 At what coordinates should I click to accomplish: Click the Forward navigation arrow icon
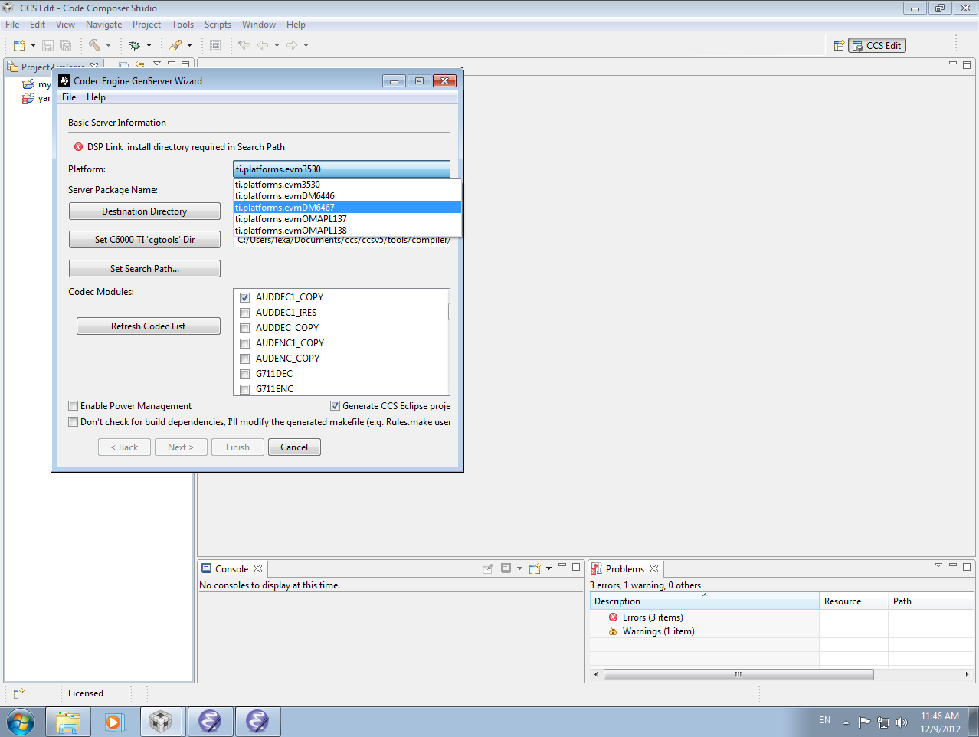pyautogui.click(x=292, y=45)
